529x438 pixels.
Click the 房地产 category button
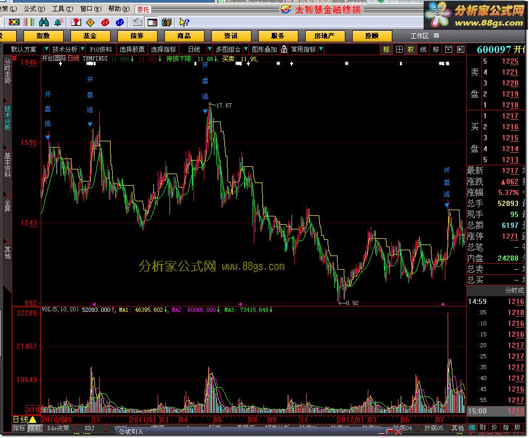point(324,36)
